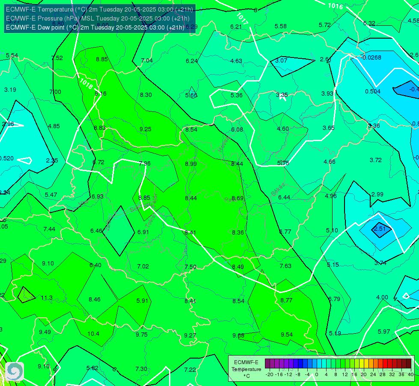
Task: Click the 2.99 temperature value
Action: (x=377, y=194)
